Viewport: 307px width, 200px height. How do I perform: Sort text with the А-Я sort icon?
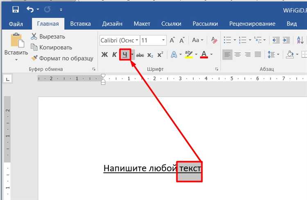pos(300,40)
